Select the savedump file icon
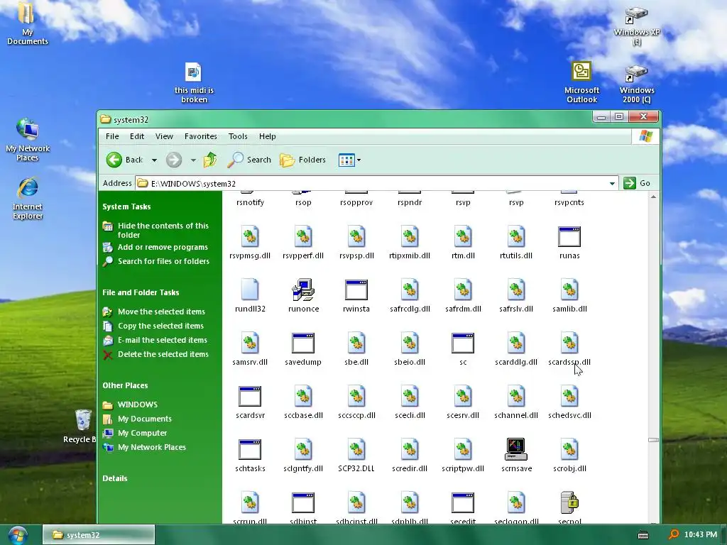The width and height of the screenshot is (727, 545). (303, 343)
